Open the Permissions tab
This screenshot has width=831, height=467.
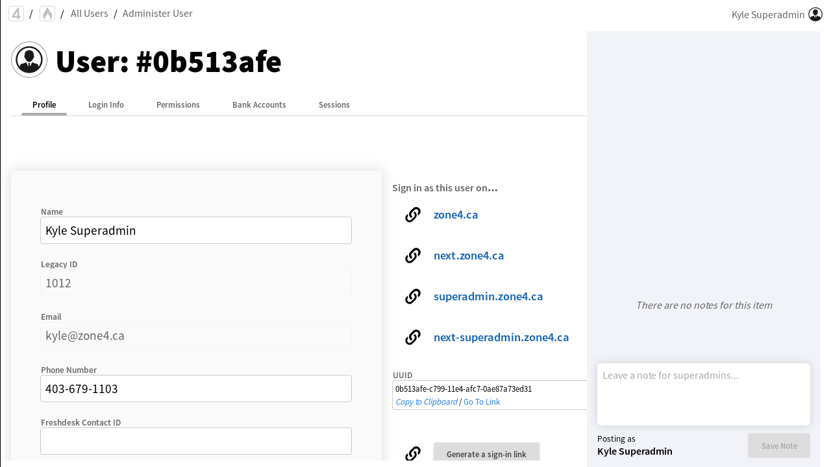[178, 105]
